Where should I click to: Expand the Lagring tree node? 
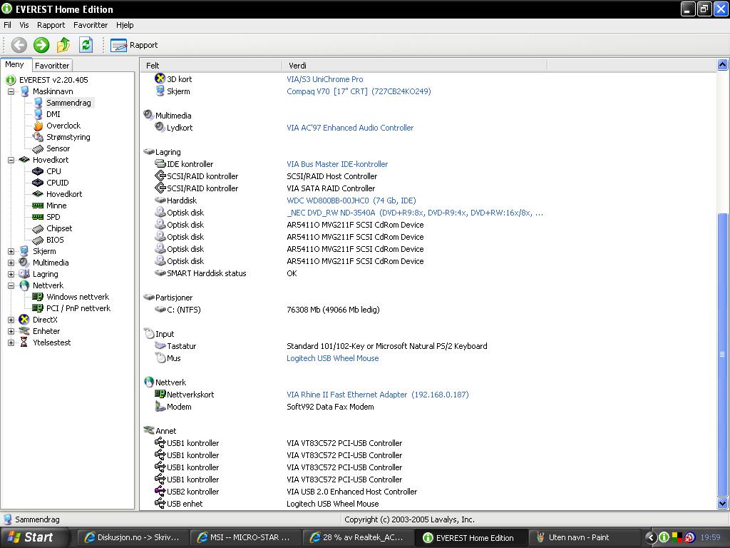click(11, 275)
